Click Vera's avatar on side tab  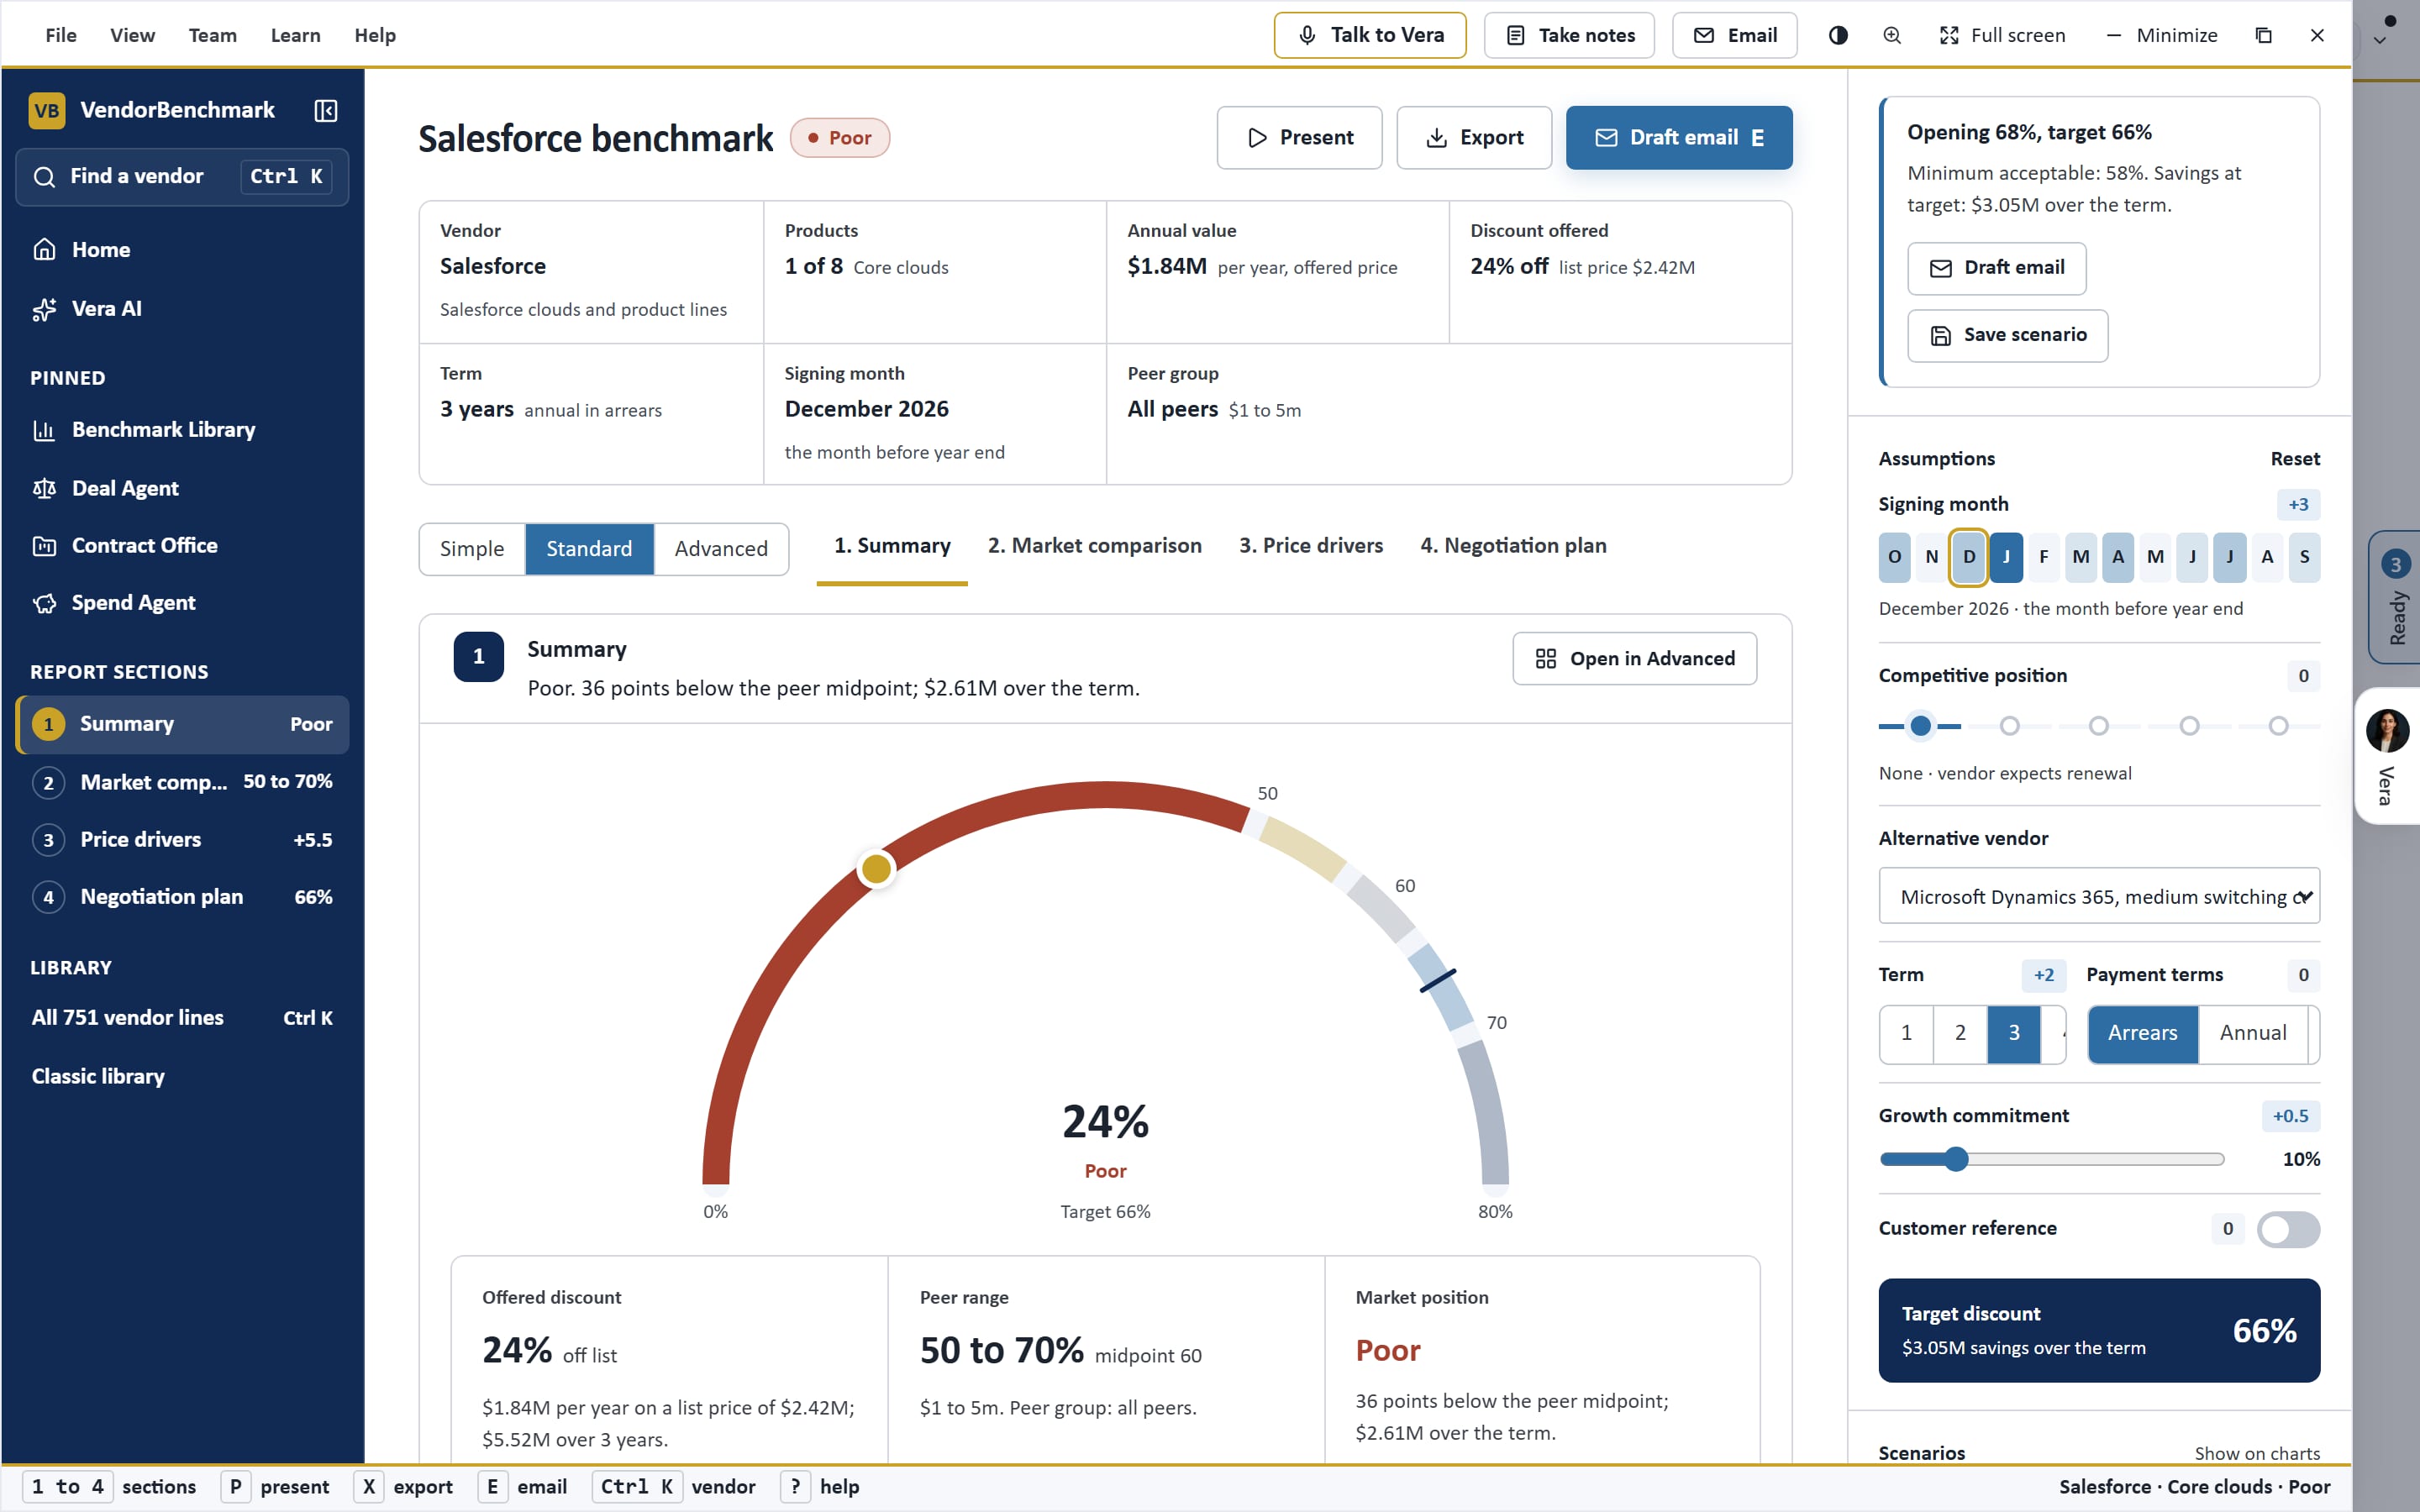[x=2387, y=730]
